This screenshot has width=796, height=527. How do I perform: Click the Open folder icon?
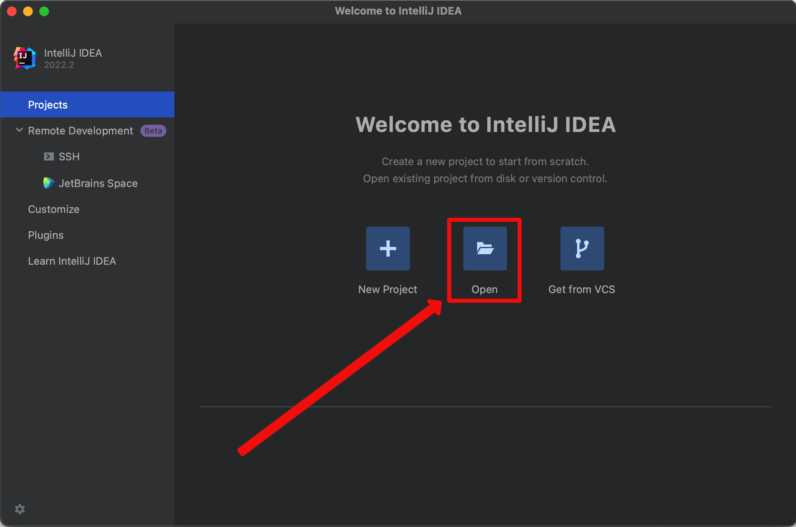(485, 248)
